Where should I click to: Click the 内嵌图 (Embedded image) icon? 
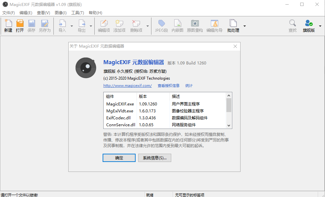178,23
